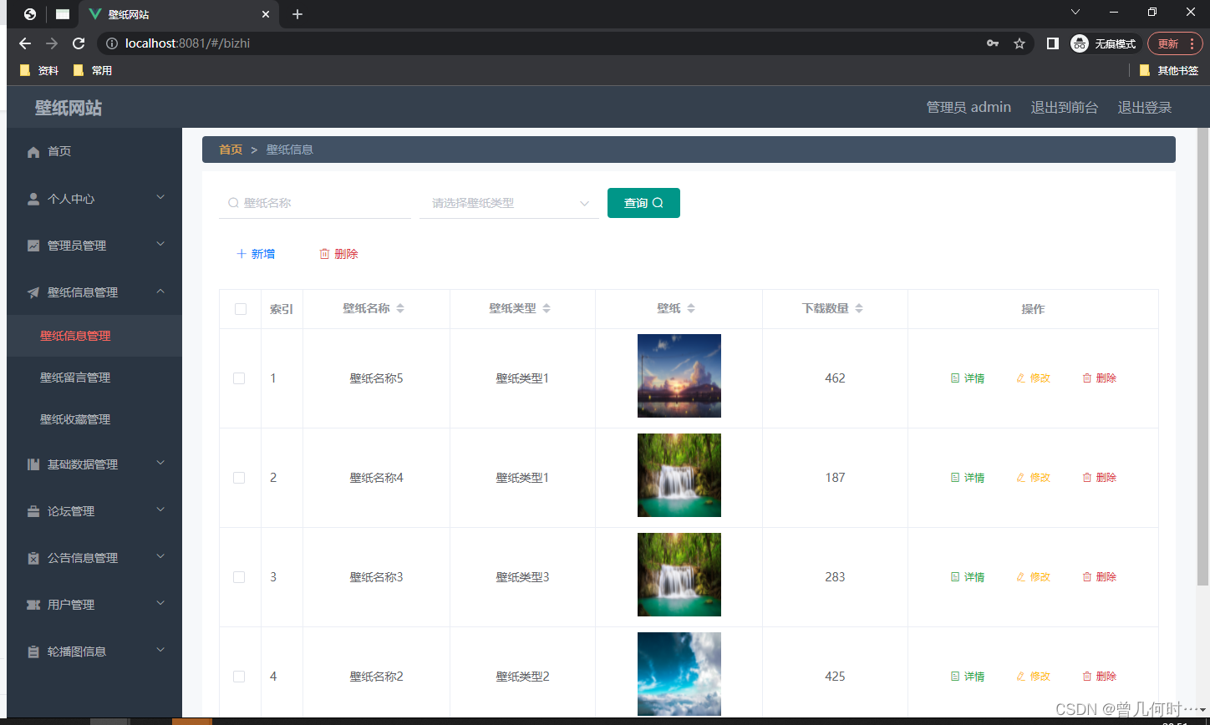Screen dimensions: 1210x725
Task: Click the person icon next to 个人中心
Action: pos(33,198)
